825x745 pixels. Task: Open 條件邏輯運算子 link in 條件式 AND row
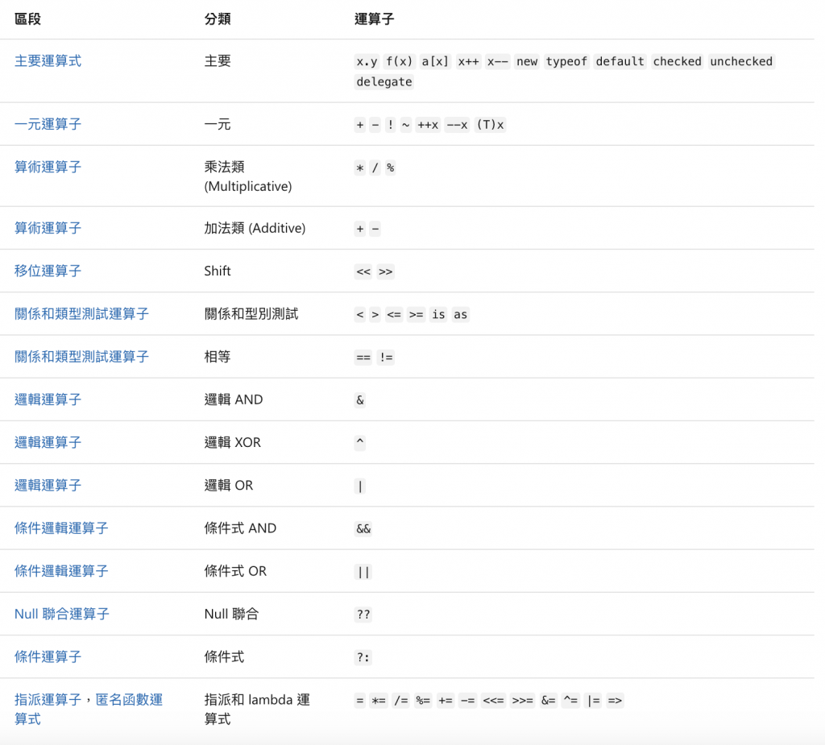coord(61,528)
